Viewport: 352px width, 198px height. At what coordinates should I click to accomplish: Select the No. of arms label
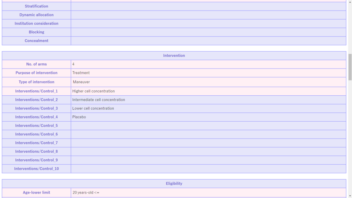pos(37,64)
